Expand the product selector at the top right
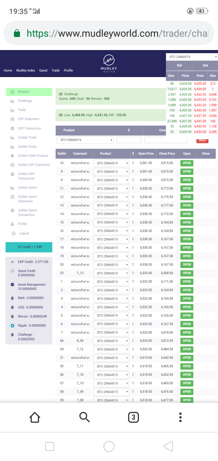The height and width of the screenshot is (461, 218). (x=191, y=56)
